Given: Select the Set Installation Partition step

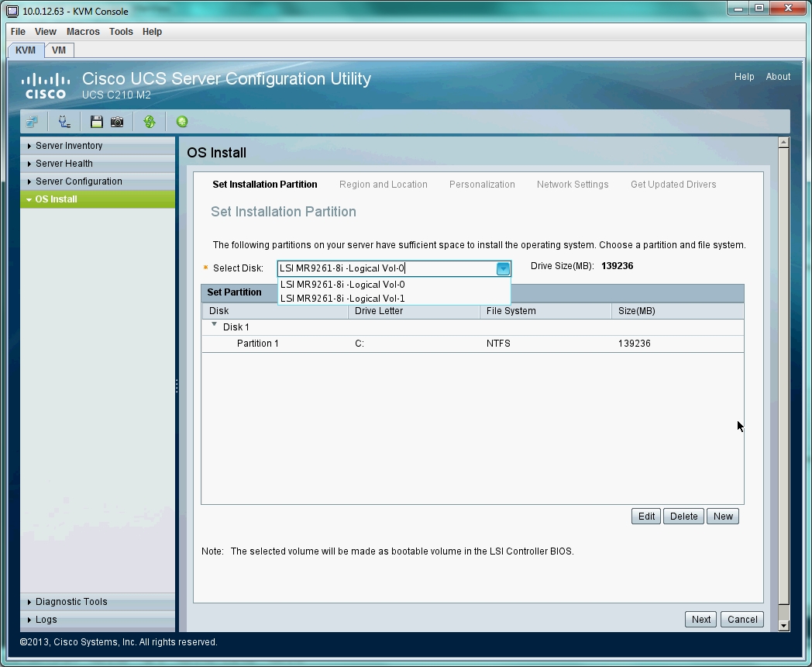Looking at the screenshot, I should pyautogui.click(x=265, y=185).
